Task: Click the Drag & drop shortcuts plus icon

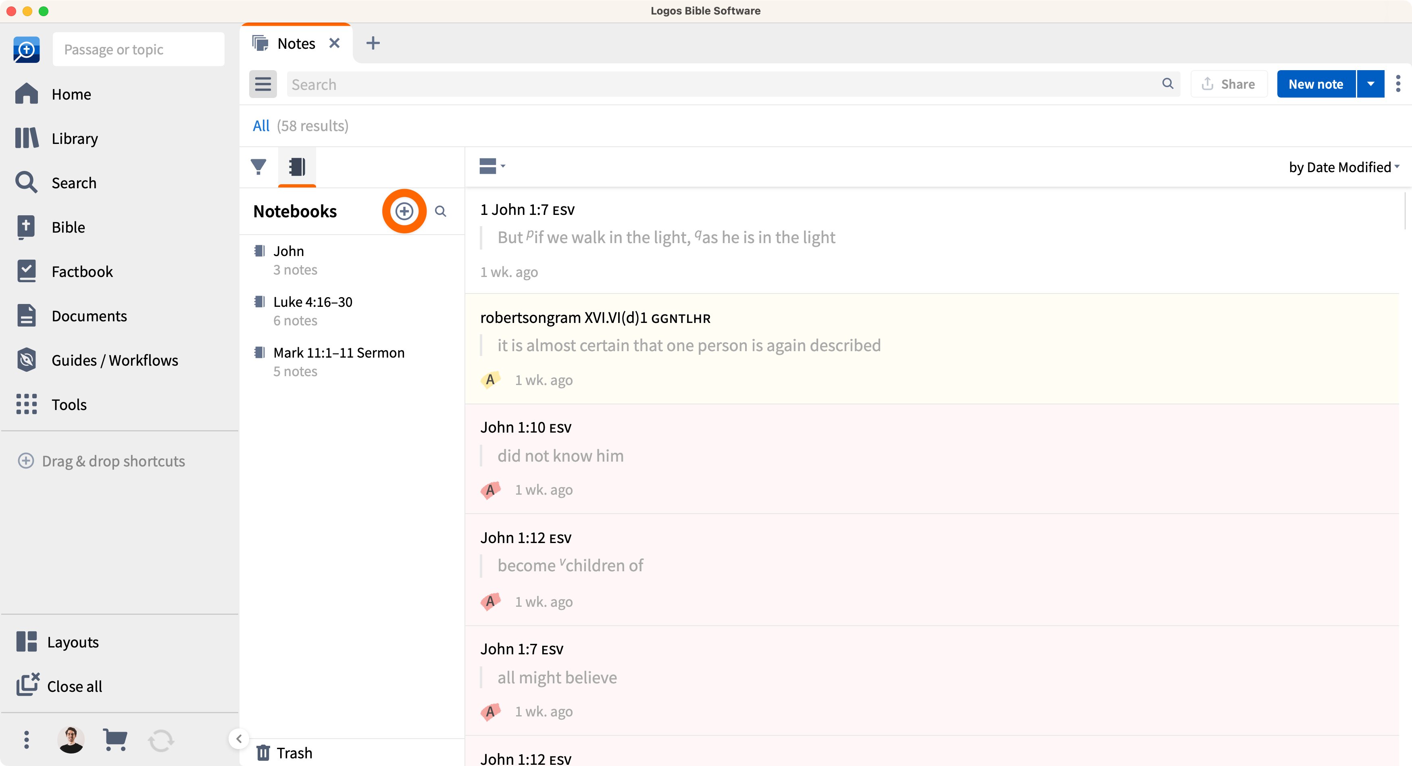Action: coord(26,461)
